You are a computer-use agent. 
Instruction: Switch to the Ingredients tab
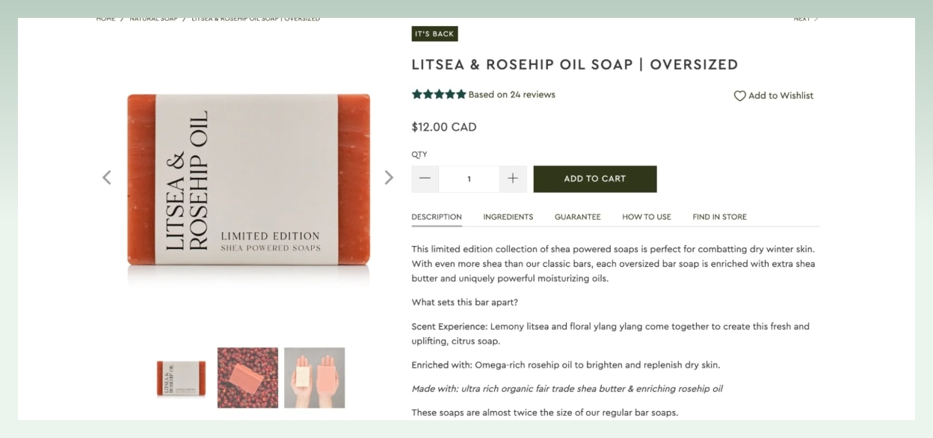coord(508,217)
